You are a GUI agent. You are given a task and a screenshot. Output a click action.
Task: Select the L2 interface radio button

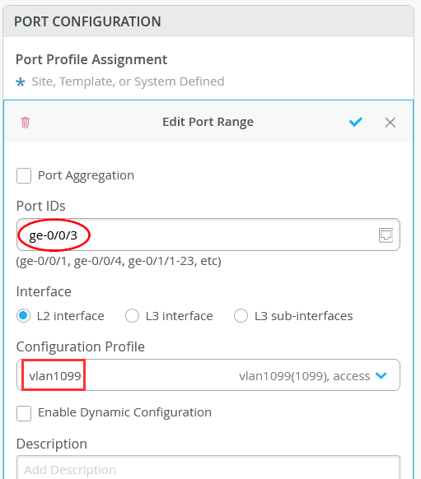24,316
